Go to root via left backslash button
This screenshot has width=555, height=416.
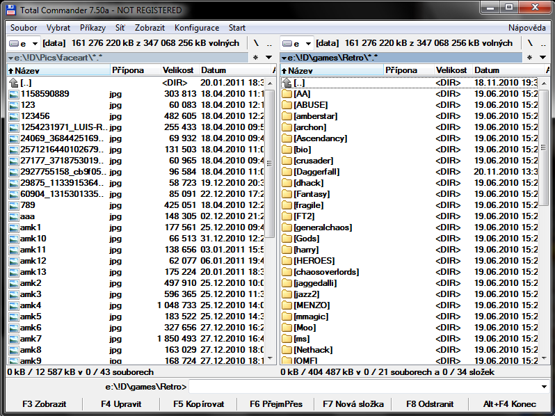pos(256,43)
